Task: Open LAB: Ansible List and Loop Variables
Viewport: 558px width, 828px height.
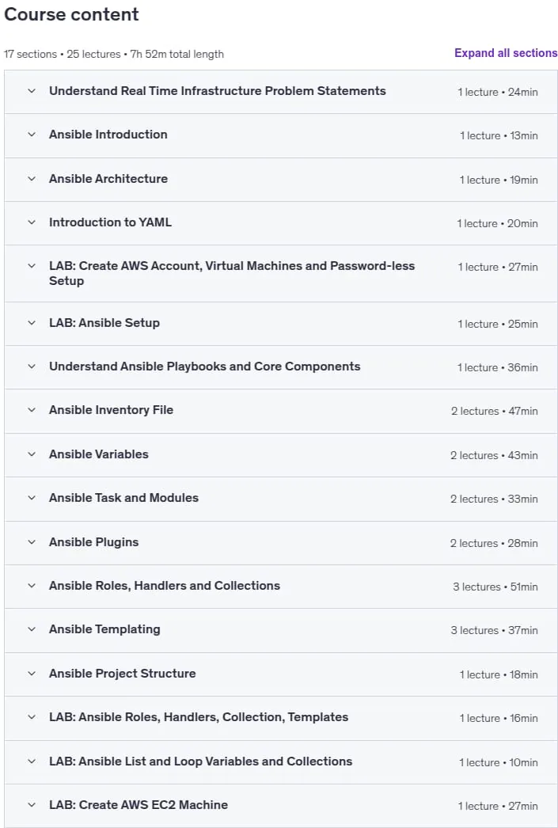Action: point(281,762)
